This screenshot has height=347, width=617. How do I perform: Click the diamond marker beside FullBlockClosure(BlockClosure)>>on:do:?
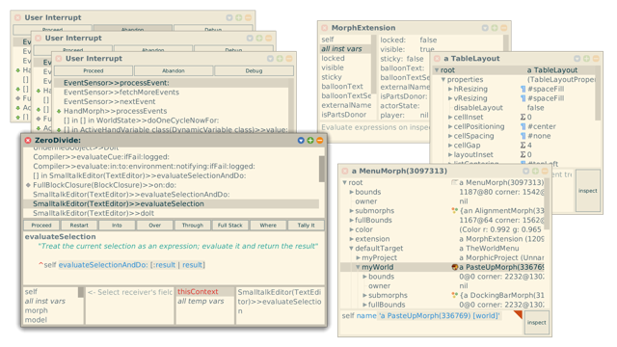(x=28, y=185)
